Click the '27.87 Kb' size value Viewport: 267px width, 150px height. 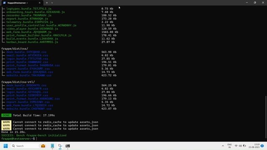108,42
